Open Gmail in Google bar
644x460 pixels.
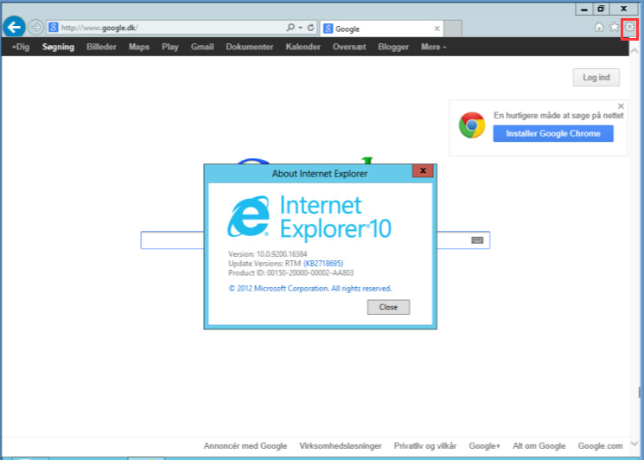point(202,47)
